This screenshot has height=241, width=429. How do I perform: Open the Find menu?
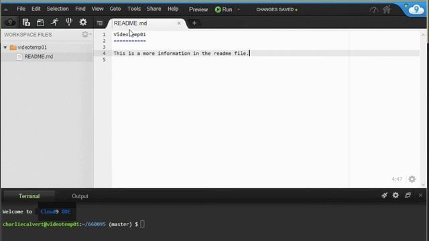80,9
